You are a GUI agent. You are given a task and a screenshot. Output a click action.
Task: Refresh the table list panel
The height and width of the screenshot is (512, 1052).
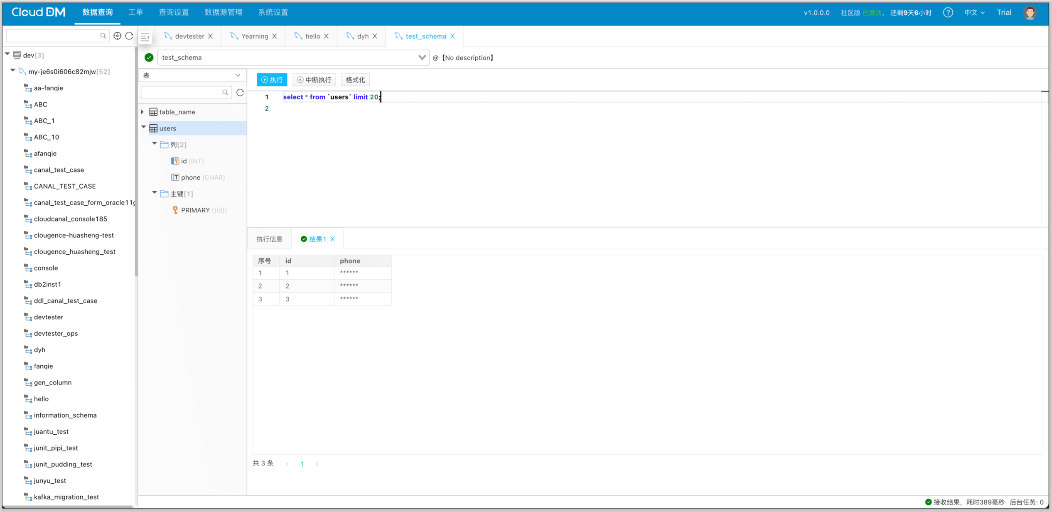click(x=240, y=93)
